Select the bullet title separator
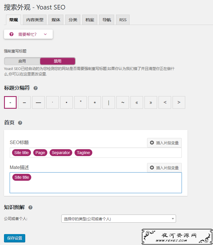This screenshot has height=245, width=213. click(67, 102)
